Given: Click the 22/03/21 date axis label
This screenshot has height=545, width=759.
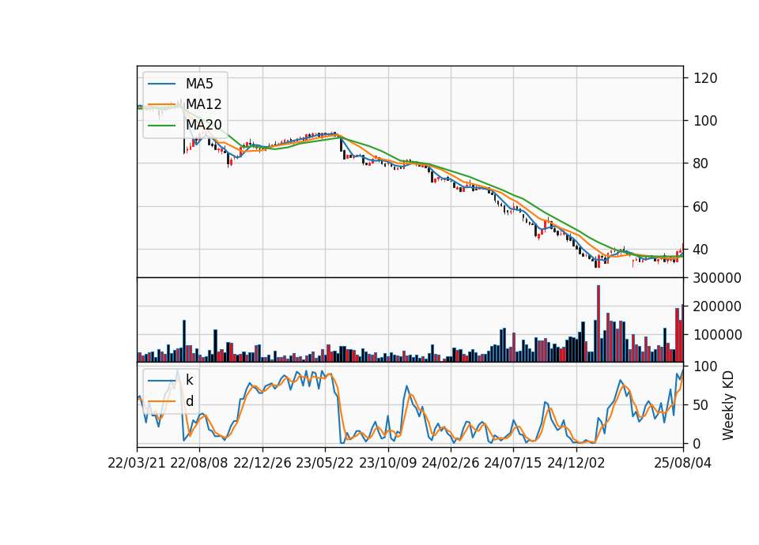Looking at the screenshot, I should point(137,464).
